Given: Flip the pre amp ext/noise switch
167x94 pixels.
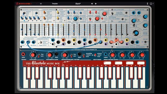Looking at the screenshot, I should (x=145, y=42).
